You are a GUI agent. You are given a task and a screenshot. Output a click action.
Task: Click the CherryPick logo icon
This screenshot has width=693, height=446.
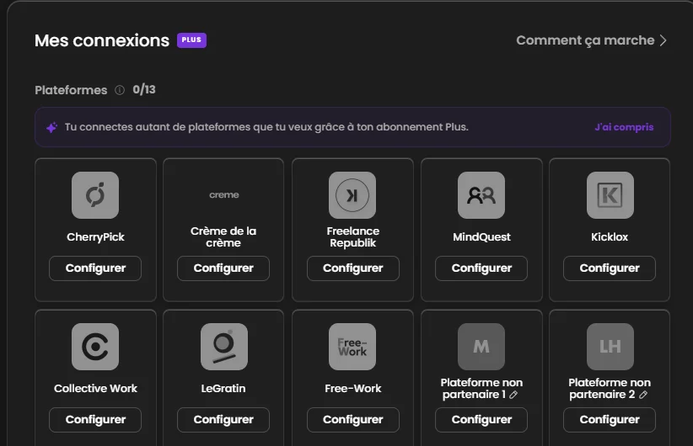click(x=95, y=195)
